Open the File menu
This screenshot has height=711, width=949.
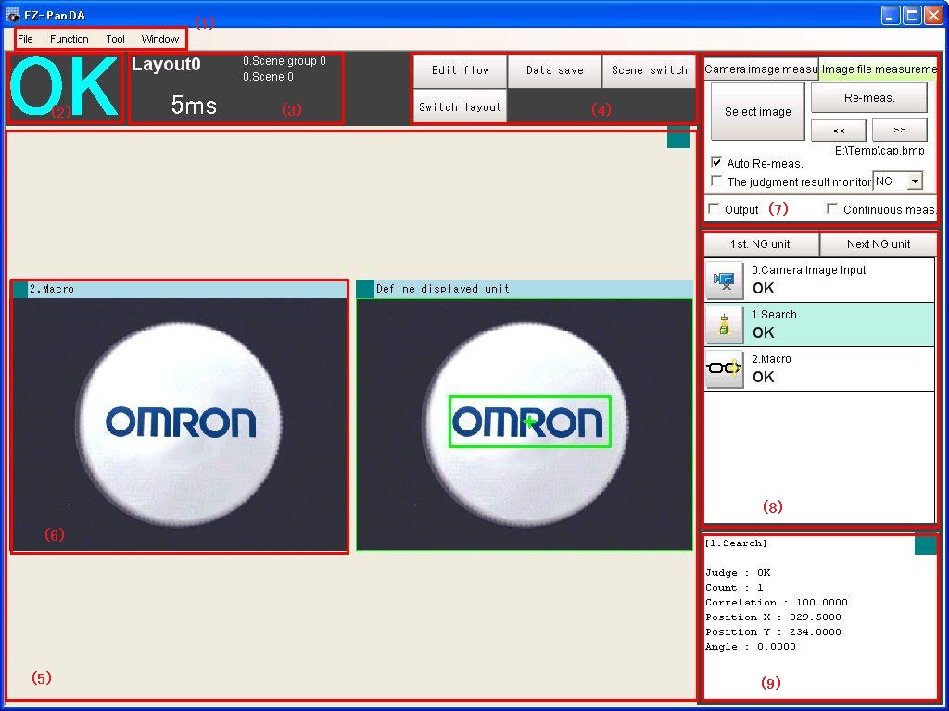pyautogui.click(x=25, y=39)
